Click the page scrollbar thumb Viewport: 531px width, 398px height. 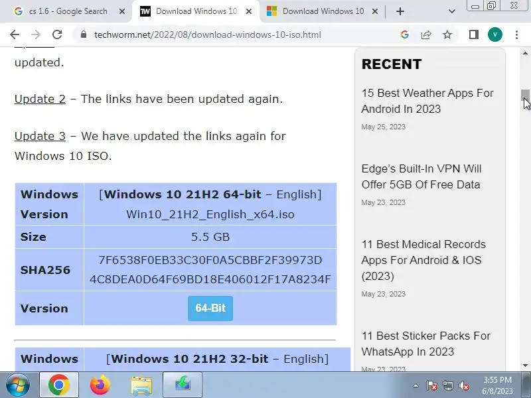click(x=525, y=95)
